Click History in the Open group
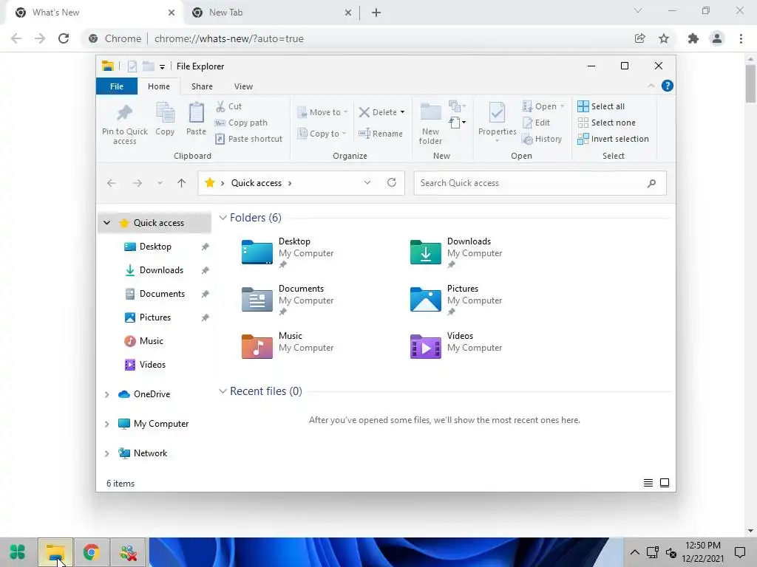 542,139
